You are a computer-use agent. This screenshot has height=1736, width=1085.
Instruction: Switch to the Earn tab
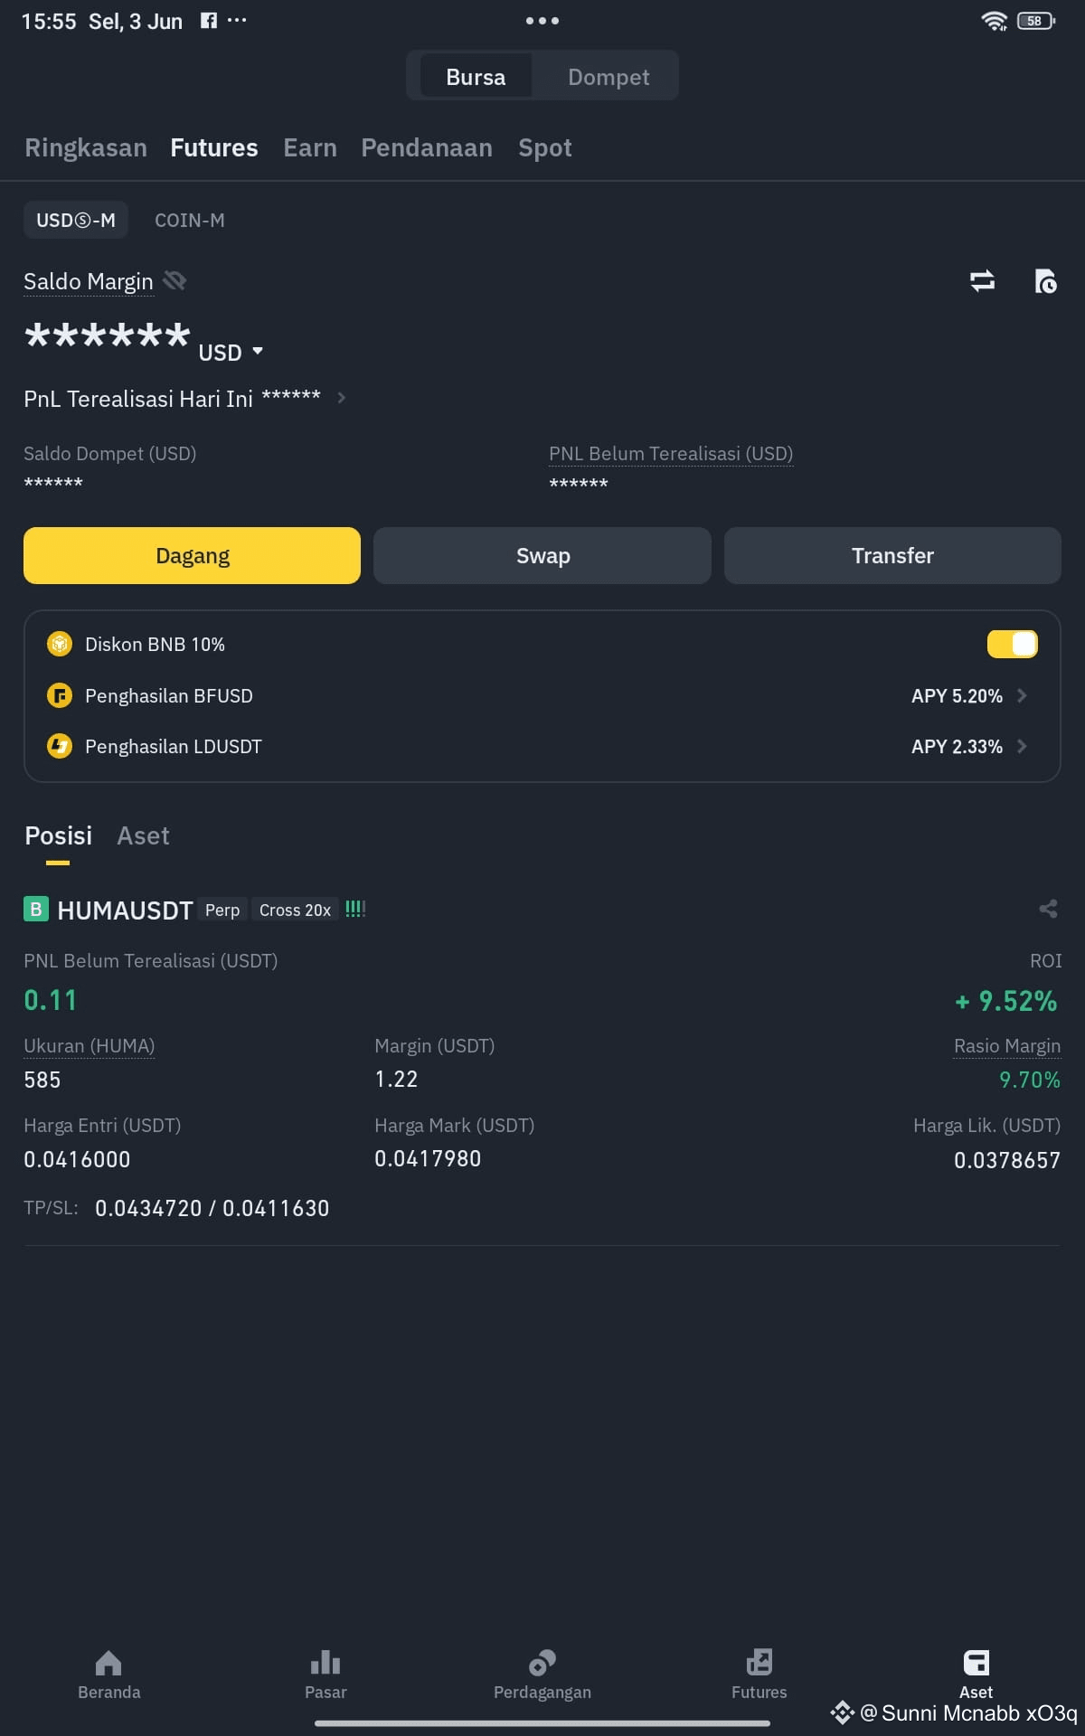pyautogui.click(x=310, y=147)
